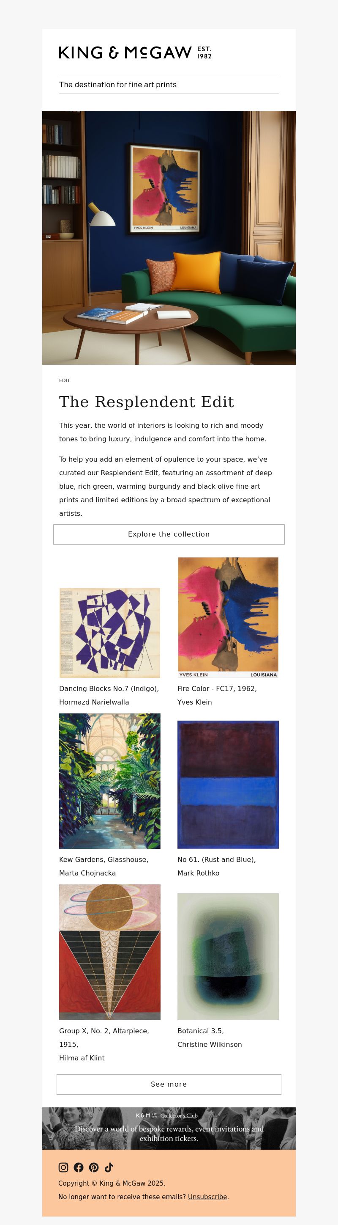The image size is (338, 1225).
Task: Open the Dancing Blocks No.7 artwork thumbnail
Action: click(110, 633)
